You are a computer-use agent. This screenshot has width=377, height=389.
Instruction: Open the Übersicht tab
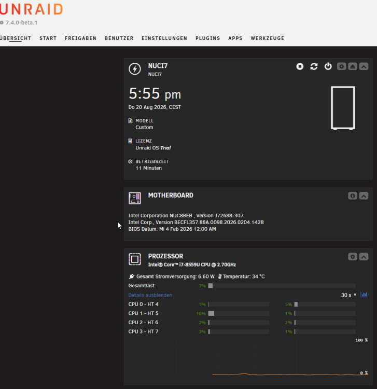[16, 38]
